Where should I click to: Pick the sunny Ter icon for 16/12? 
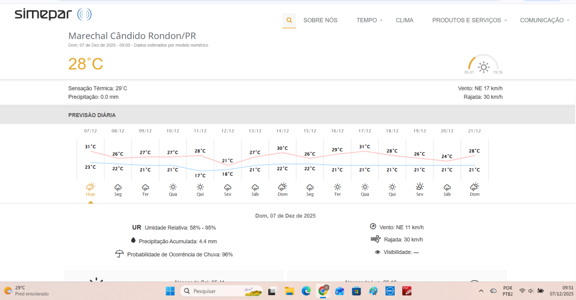337,187
